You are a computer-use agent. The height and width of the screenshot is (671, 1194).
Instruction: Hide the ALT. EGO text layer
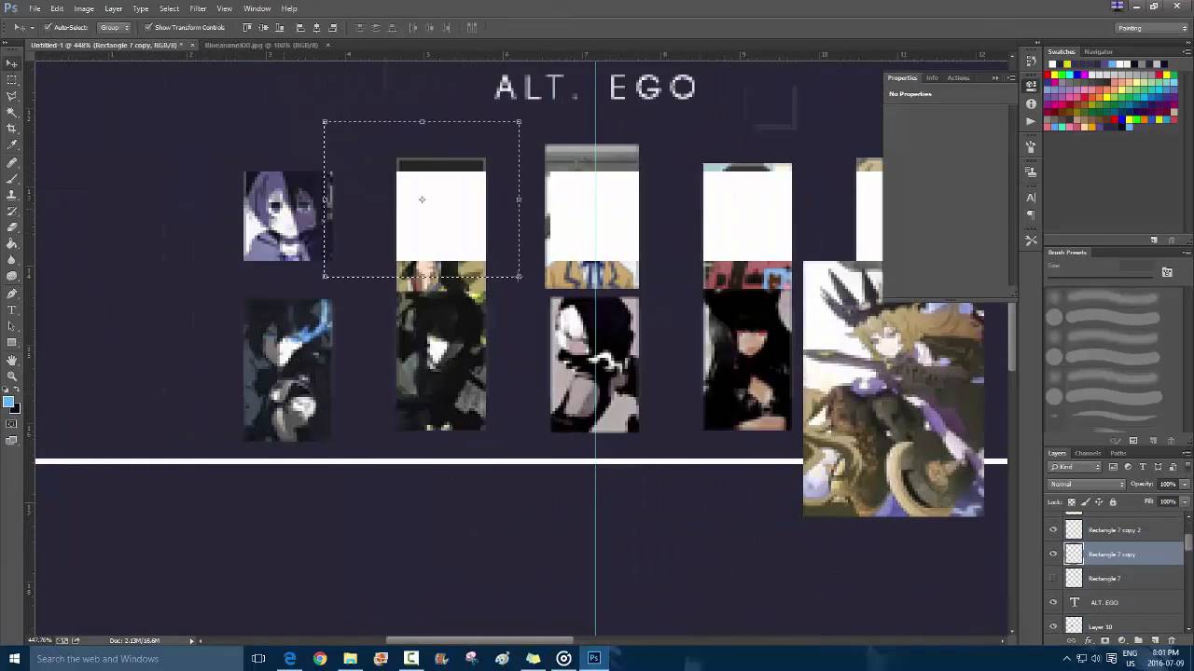(x=1053, y=602)
